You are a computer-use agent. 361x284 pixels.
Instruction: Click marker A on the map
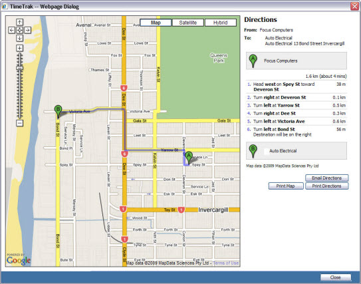189,158
